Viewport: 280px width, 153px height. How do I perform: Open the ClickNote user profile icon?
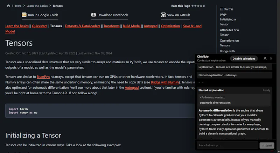(x=265, y=58)
